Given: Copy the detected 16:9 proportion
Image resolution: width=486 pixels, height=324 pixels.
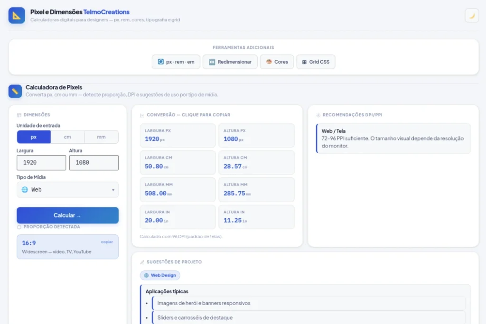Looking at the screenshot, I should click(107, 242).
